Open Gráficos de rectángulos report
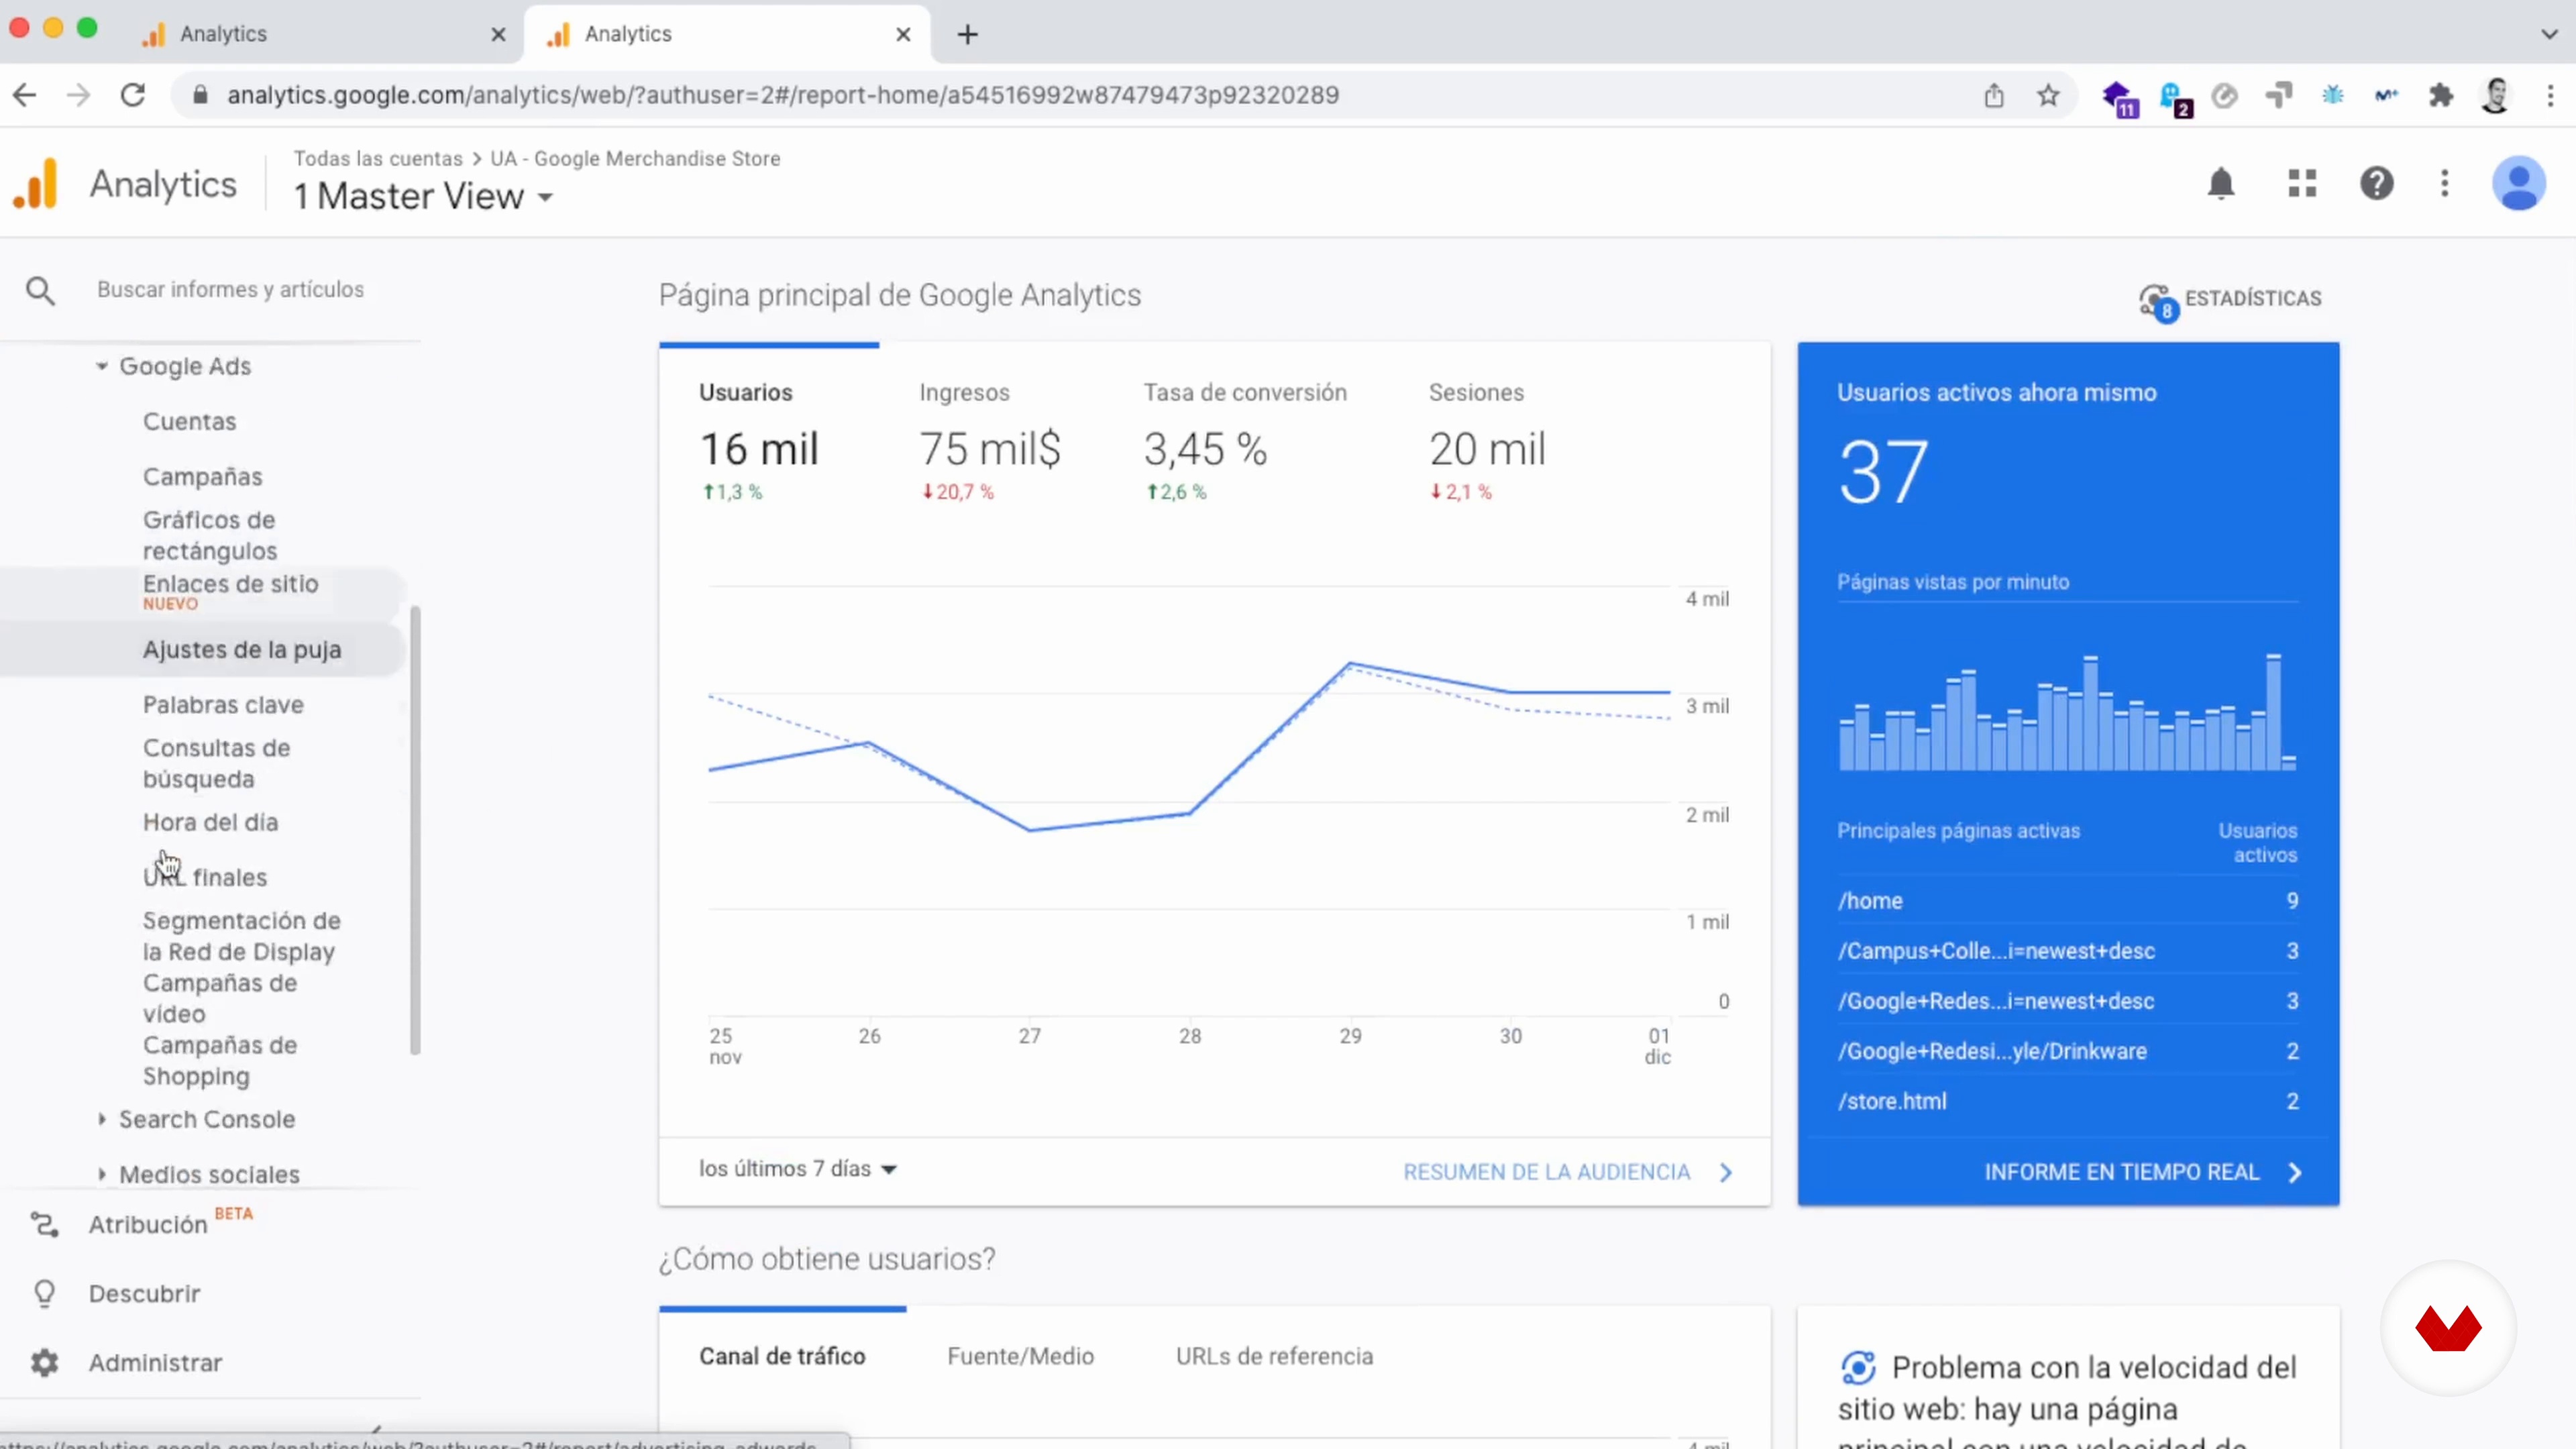 (x=209, y=535)
